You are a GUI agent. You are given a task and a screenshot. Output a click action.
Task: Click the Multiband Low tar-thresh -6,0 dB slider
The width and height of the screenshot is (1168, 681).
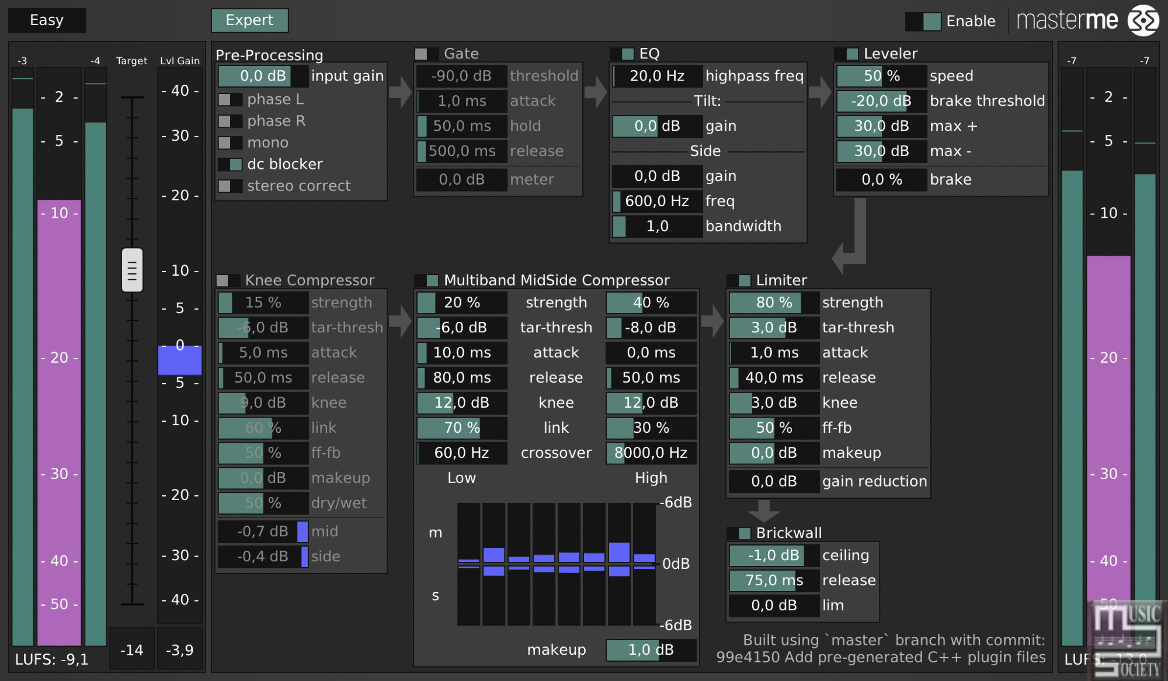point(461,328)
